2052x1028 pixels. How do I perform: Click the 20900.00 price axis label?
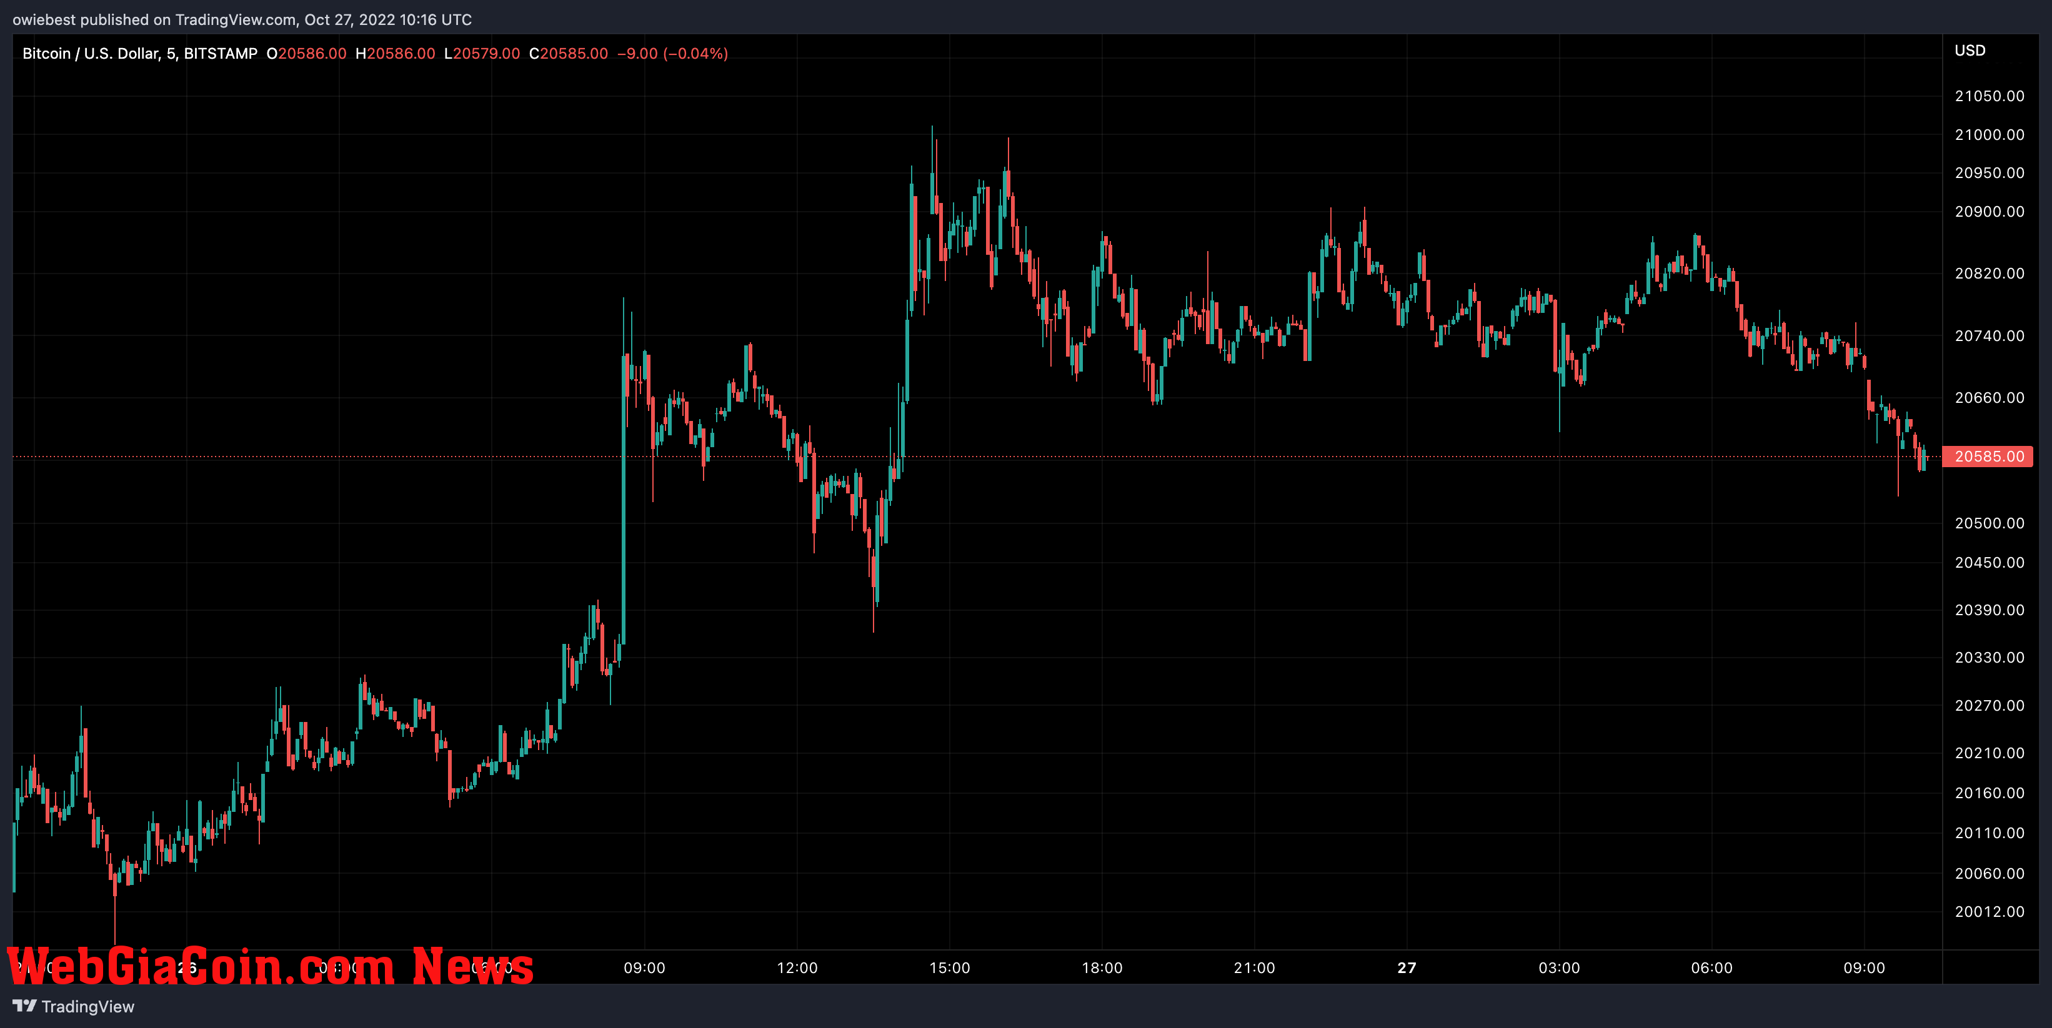click(1989, 211)
